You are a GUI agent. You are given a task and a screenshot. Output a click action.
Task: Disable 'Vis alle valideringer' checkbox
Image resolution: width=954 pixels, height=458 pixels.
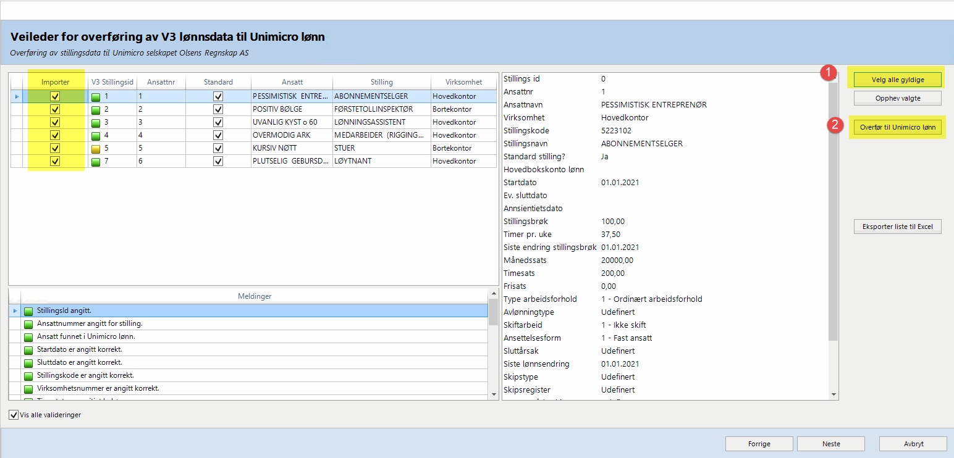click(x=14, y=415)
